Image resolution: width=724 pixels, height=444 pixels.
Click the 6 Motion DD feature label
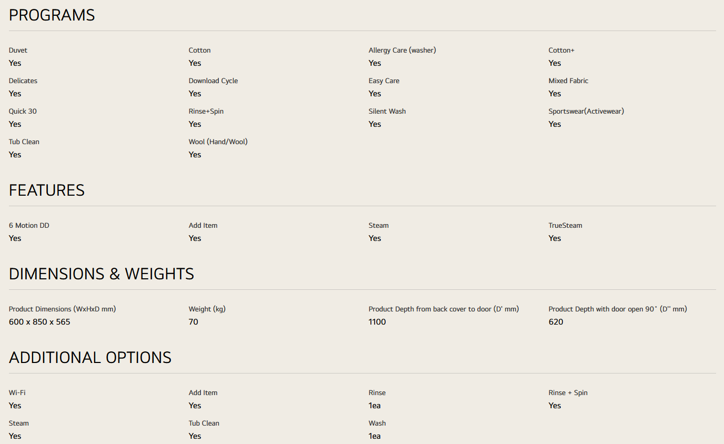29,226
